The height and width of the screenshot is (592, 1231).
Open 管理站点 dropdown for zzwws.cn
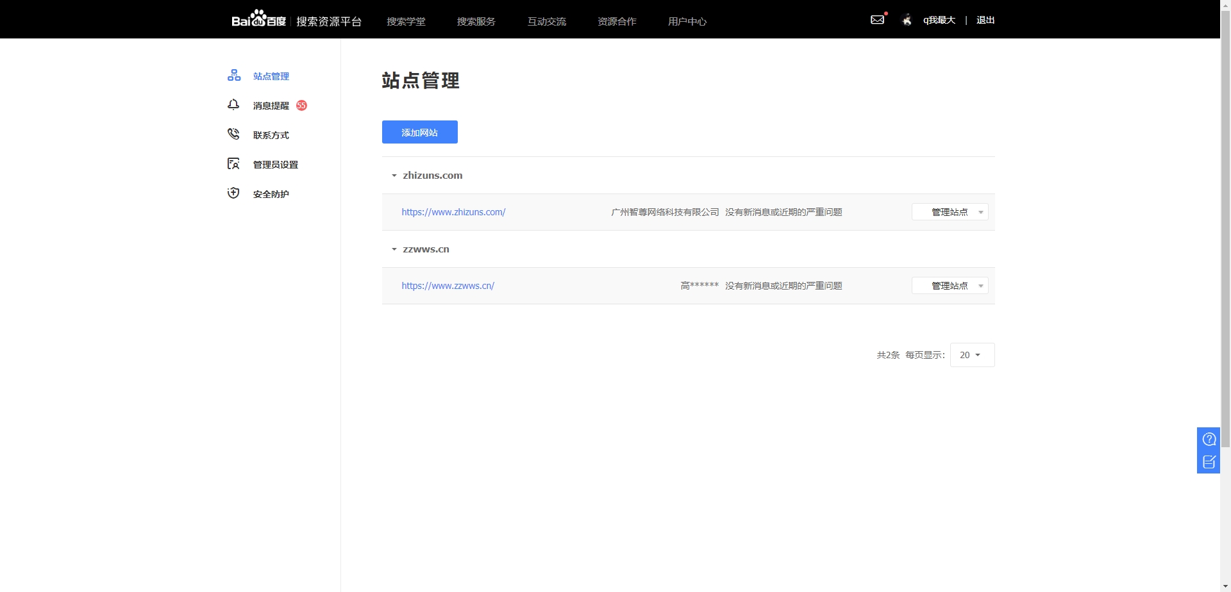point(950,286)
